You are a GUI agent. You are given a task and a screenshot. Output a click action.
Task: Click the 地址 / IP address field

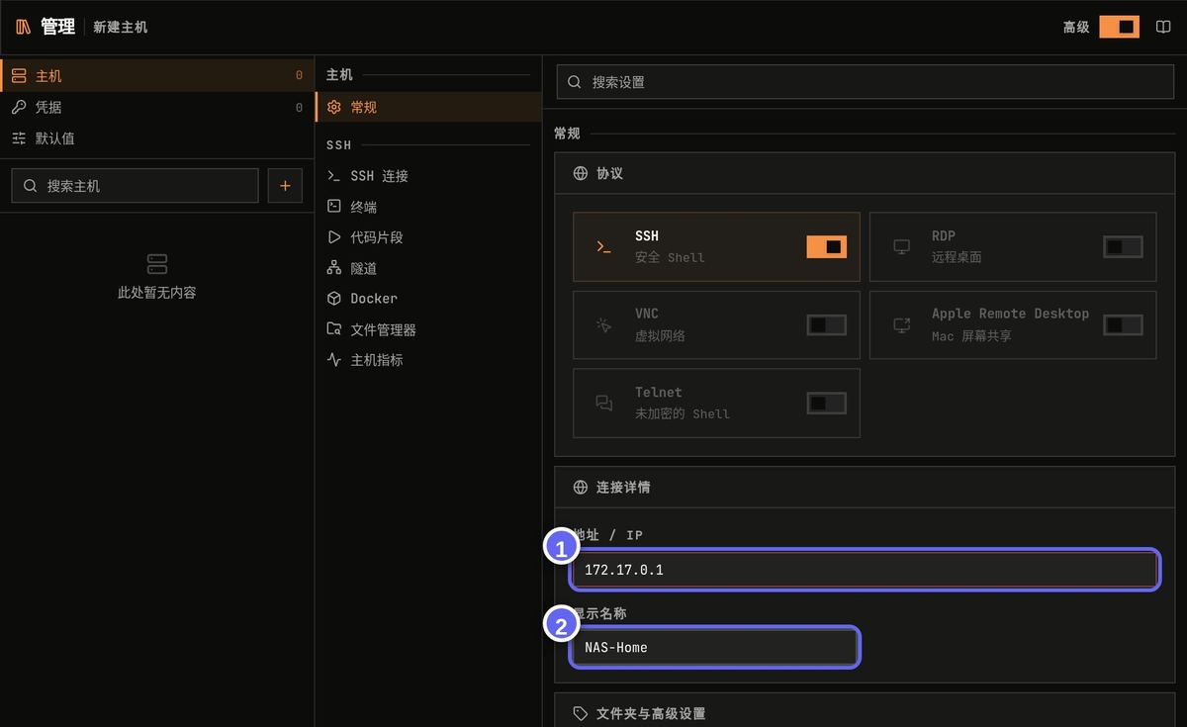coord(865,570)
